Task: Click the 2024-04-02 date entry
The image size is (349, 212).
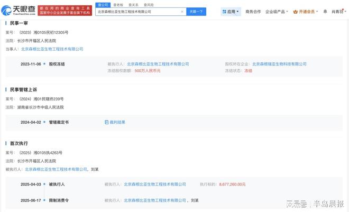Action: point(31,122)
